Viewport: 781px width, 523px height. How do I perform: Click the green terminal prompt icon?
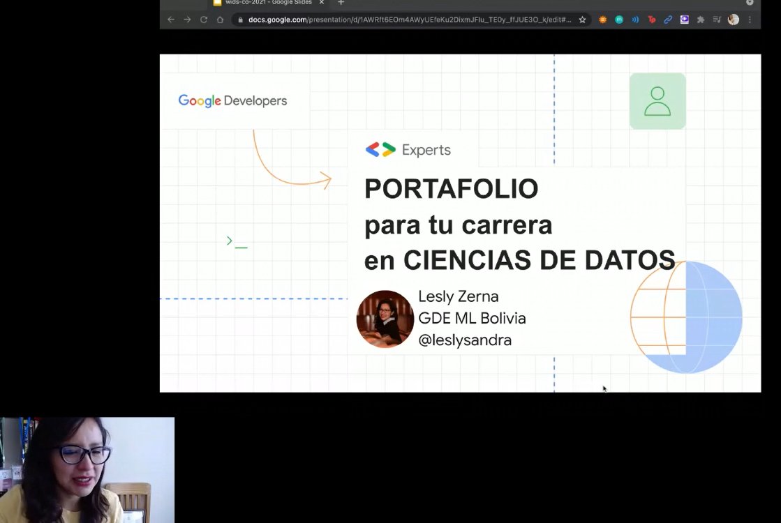[237, 243]
